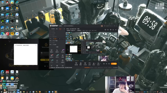Screen dimensions: 167x93
Task: Switch to the middle scene tab in streaming app
Action: click(57, 29)
